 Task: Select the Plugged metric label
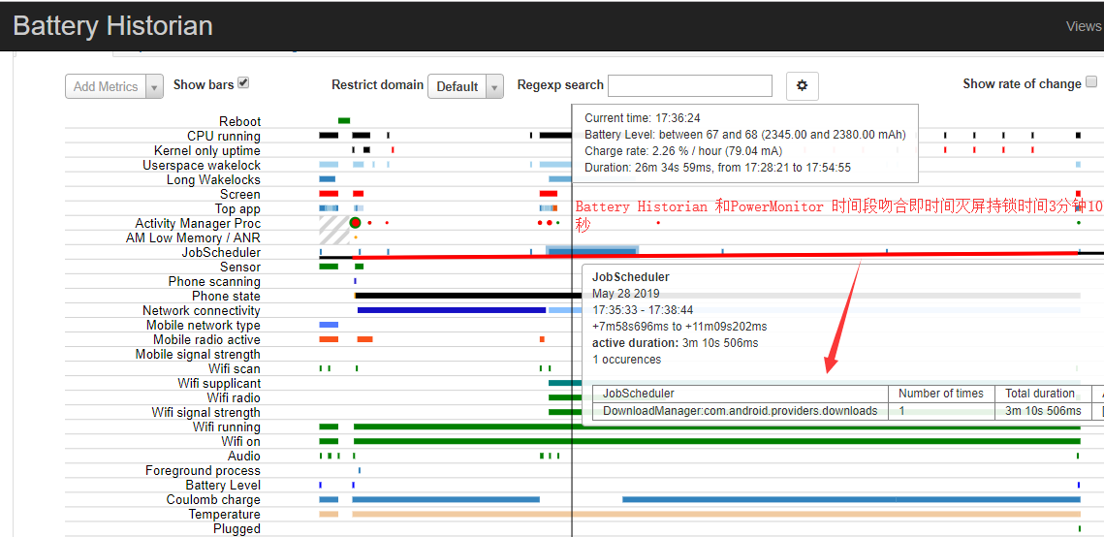(x=237, y=528)
